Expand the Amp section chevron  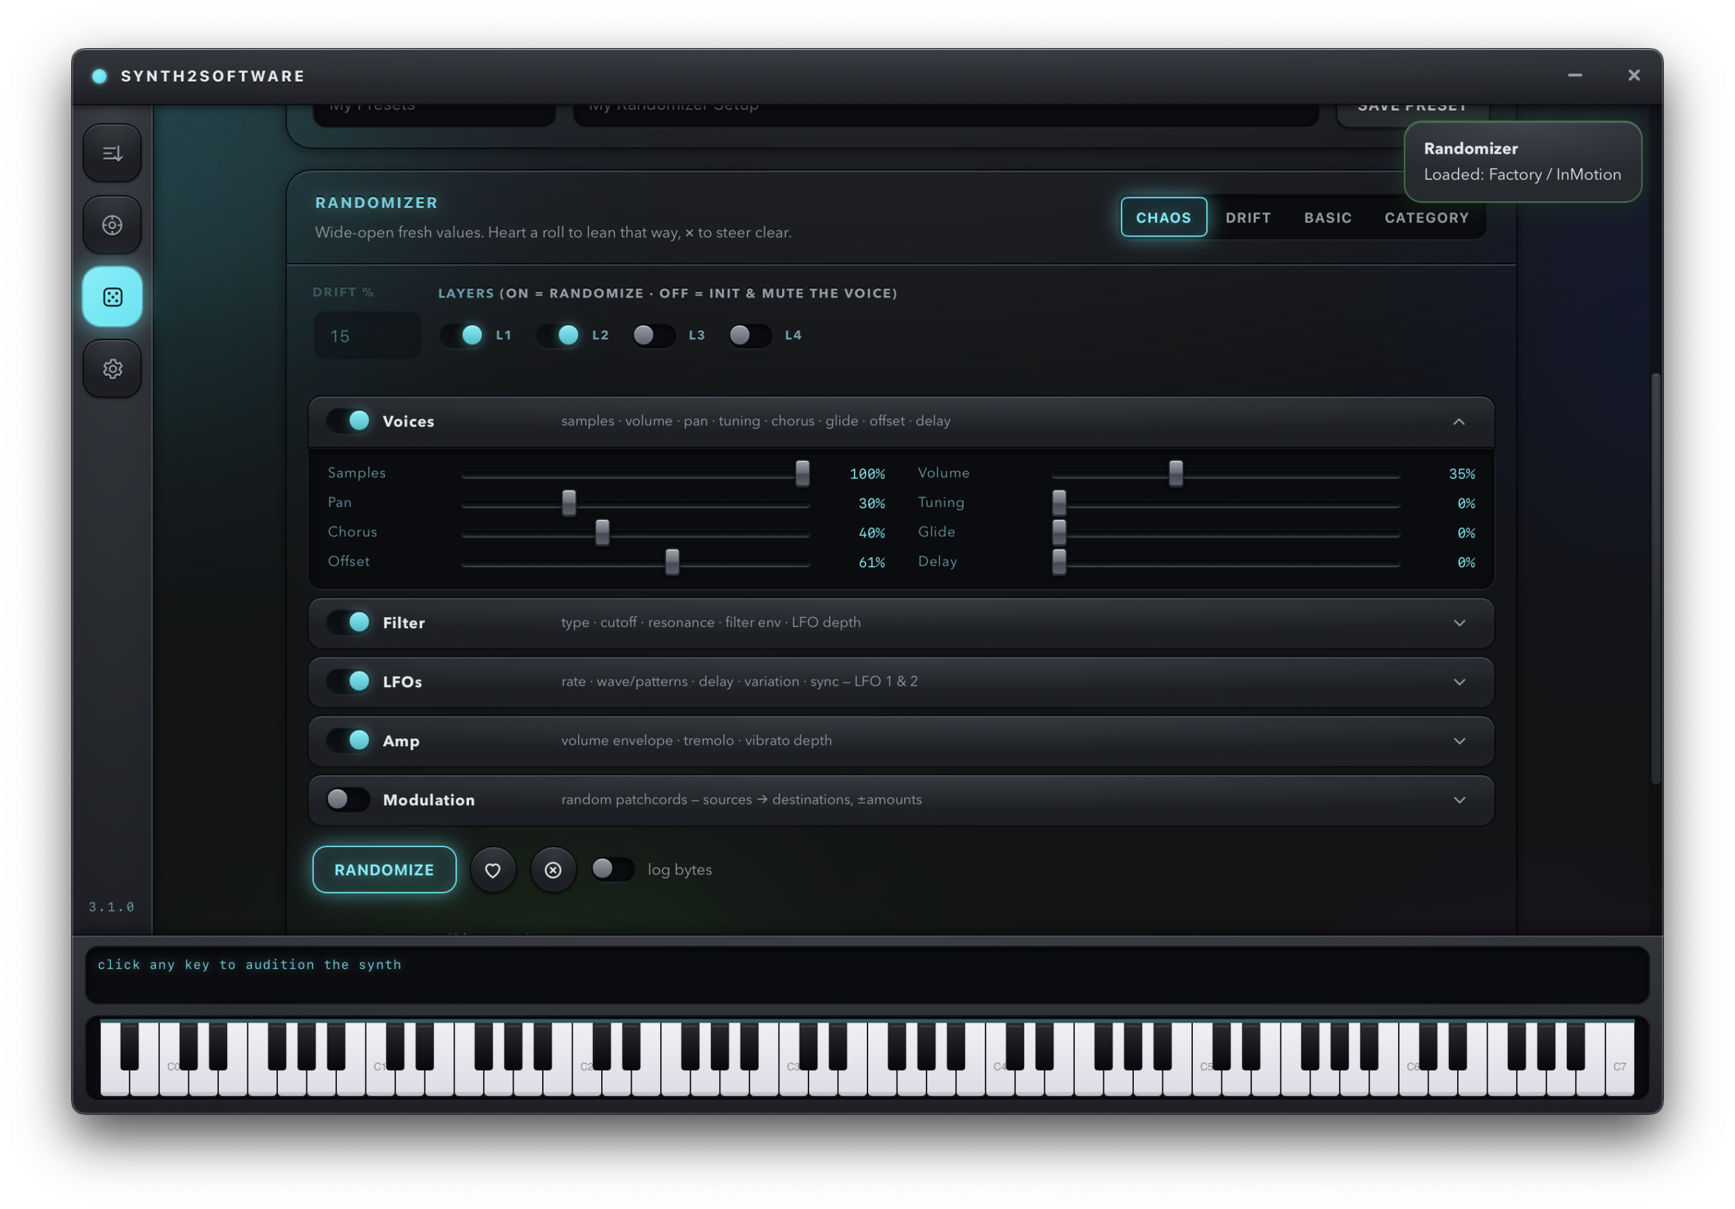pyautogui.click(x=1459, y=741)
